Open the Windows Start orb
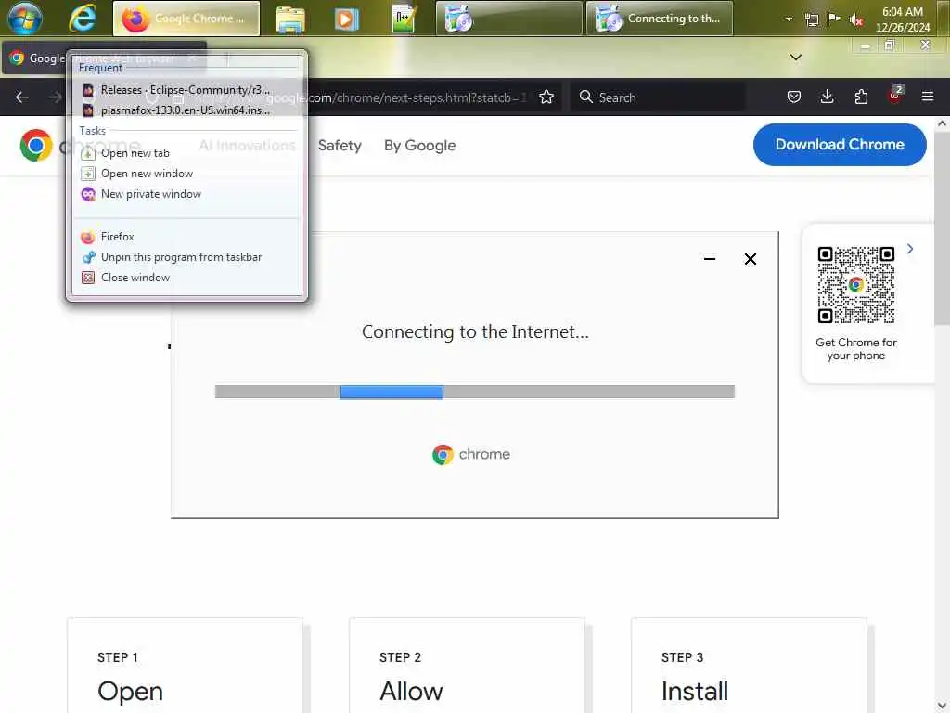 [x=24, y=18]
